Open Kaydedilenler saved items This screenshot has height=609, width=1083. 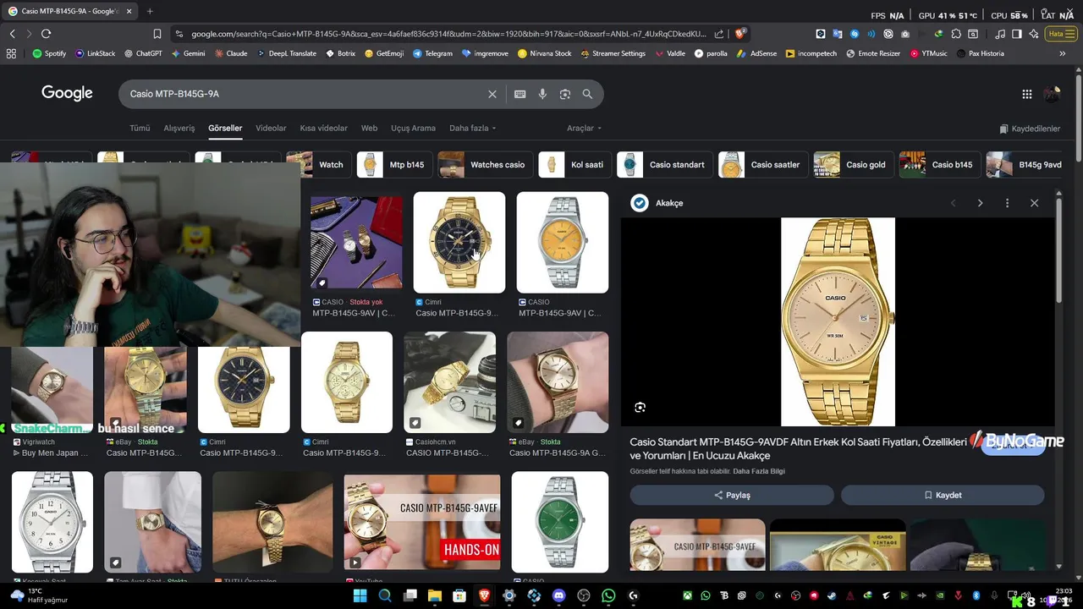click(1030, 129)
